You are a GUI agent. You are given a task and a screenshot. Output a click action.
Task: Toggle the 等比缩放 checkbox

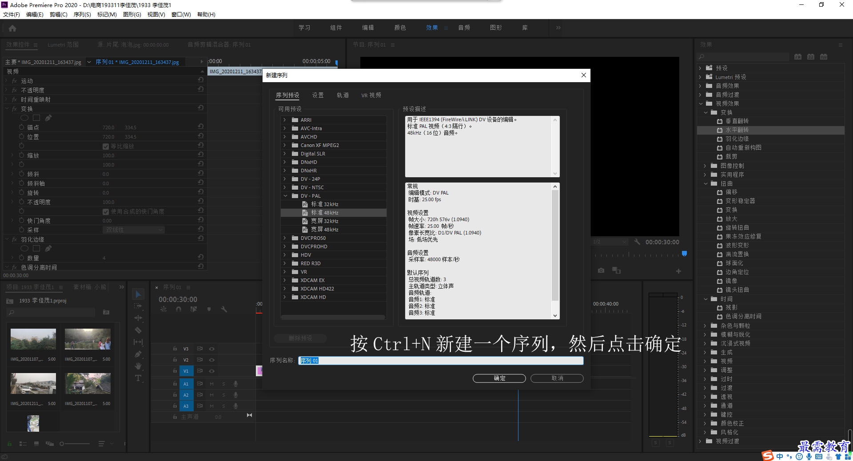(x=106, y=146)
